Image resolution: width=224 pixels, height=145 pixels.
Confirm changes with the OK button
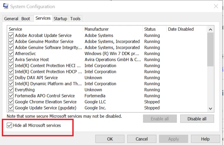[x=110, y=139]
